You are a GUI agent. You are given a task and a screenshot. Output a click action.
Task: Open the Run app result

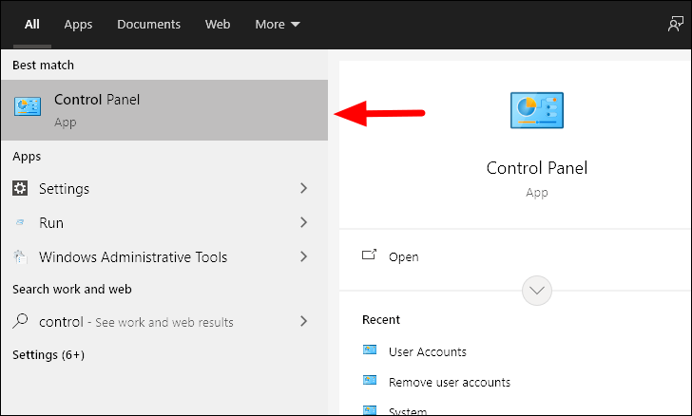[x=164, y=223]
